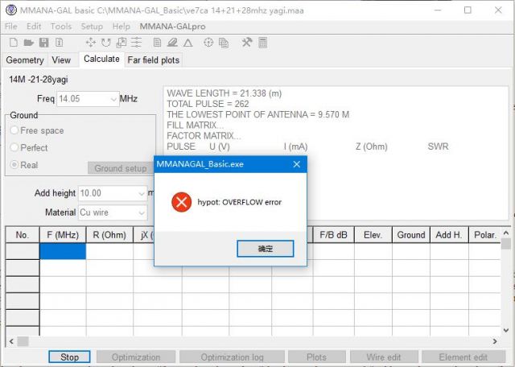Click the Optimization log button

pyautogui.click(x=233, y=357)
